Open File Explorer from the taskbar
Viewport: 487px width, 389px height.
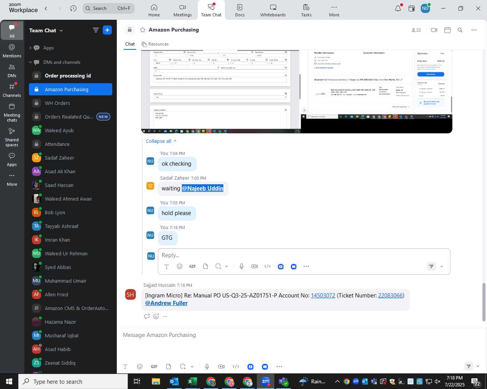click(x=156, y=381)
